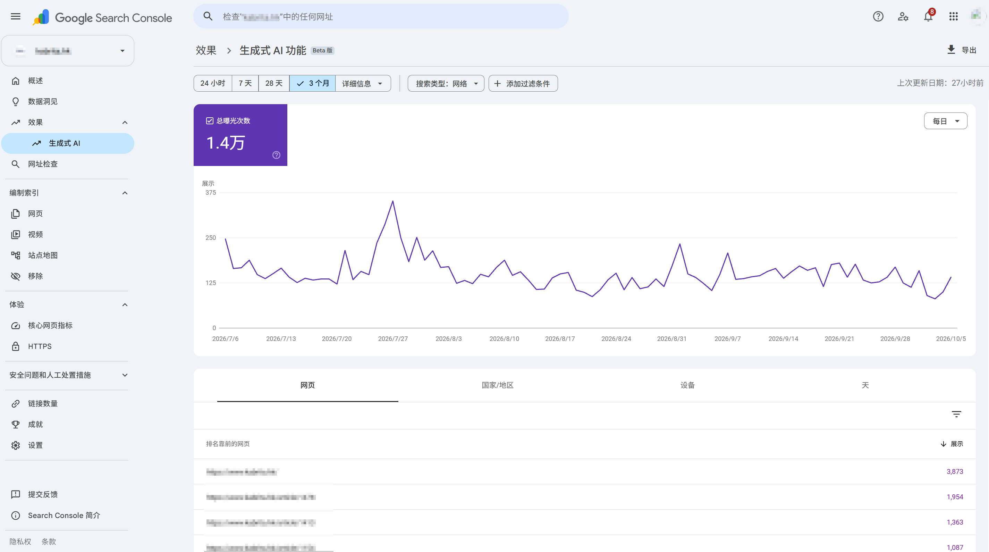Select the 24 小时 date range
Viewport: 989px width, 552px height.
pos(213,83)
